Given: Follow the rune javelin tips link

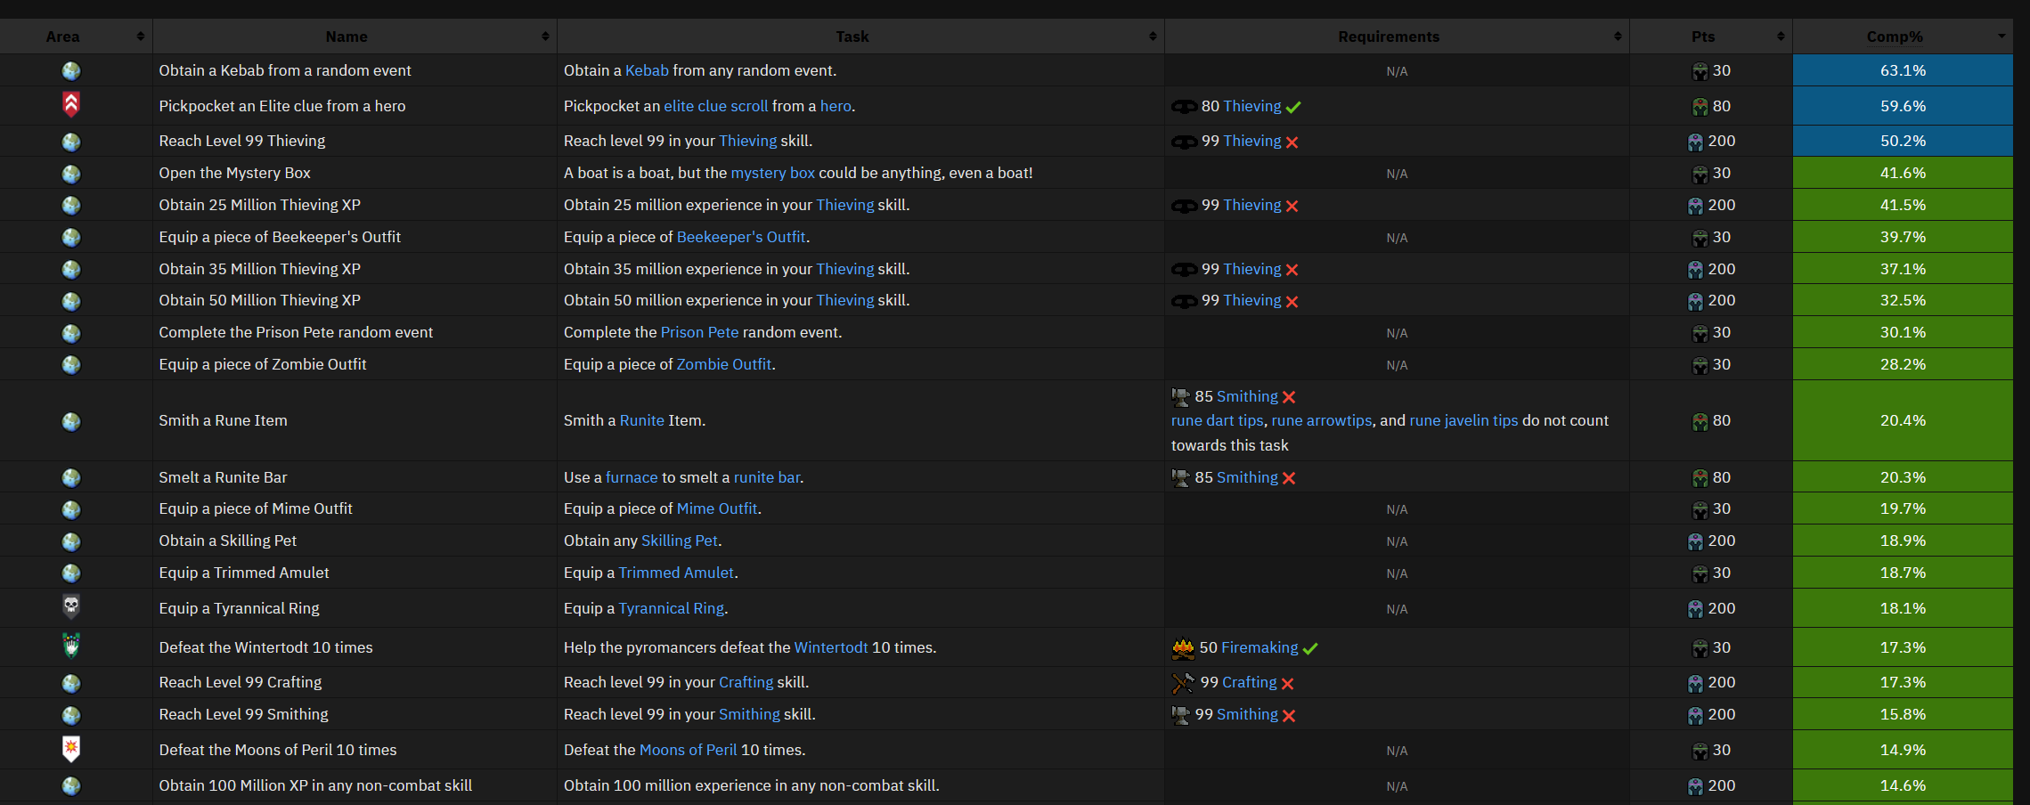Looking at the screenshot, I should [x=1463, y=420].
